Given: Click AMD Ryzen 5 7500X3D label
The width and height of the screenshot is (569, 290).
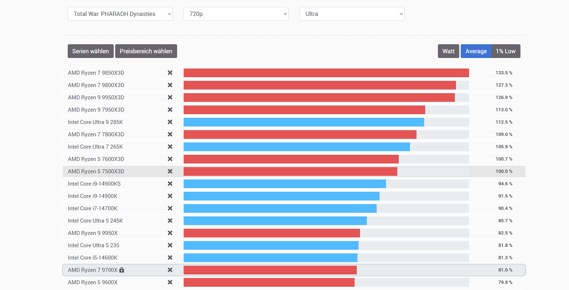Looking at the screenshot, I should point(96,171).
